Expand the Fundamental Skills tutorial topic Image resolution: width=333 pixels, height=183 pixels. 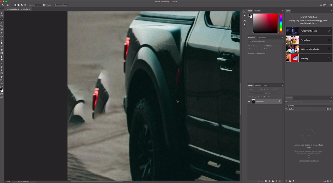(309, 31)
